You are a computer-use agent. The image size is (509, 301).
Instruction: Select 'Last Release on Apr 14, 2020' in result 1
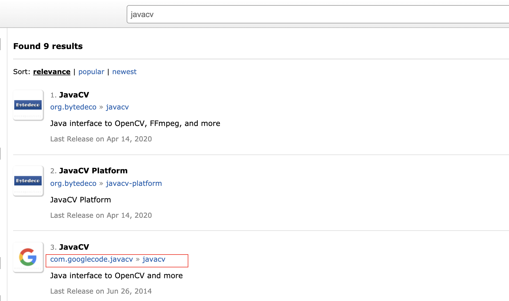click(101, 139)
